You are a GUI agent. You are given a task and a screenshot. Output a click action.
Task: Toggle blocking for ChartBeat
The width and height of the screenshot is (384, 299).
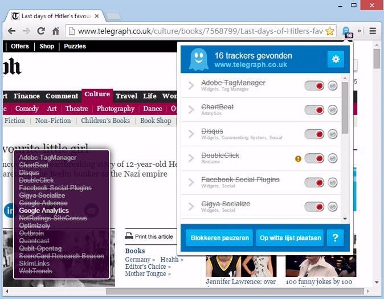tap(314, 110)
